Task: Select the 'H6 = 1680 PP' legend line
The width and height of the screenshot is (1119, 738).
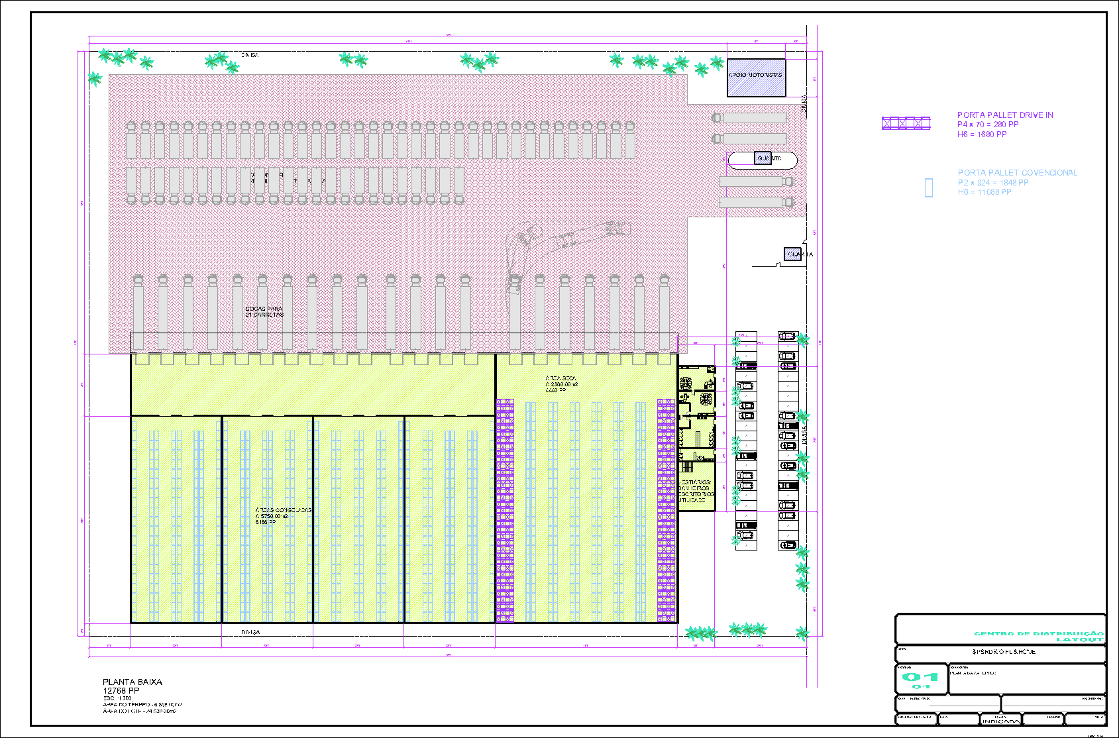Action: point(981,134)
